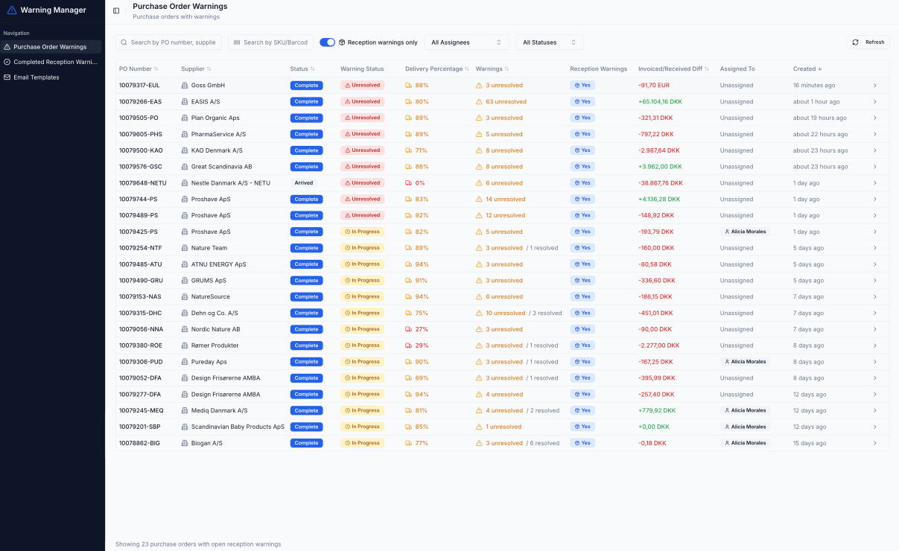Sort by Delivery Percentage column
Image resolution: width=899 pixels, height=551 pixels.
(x=433, y=69)
